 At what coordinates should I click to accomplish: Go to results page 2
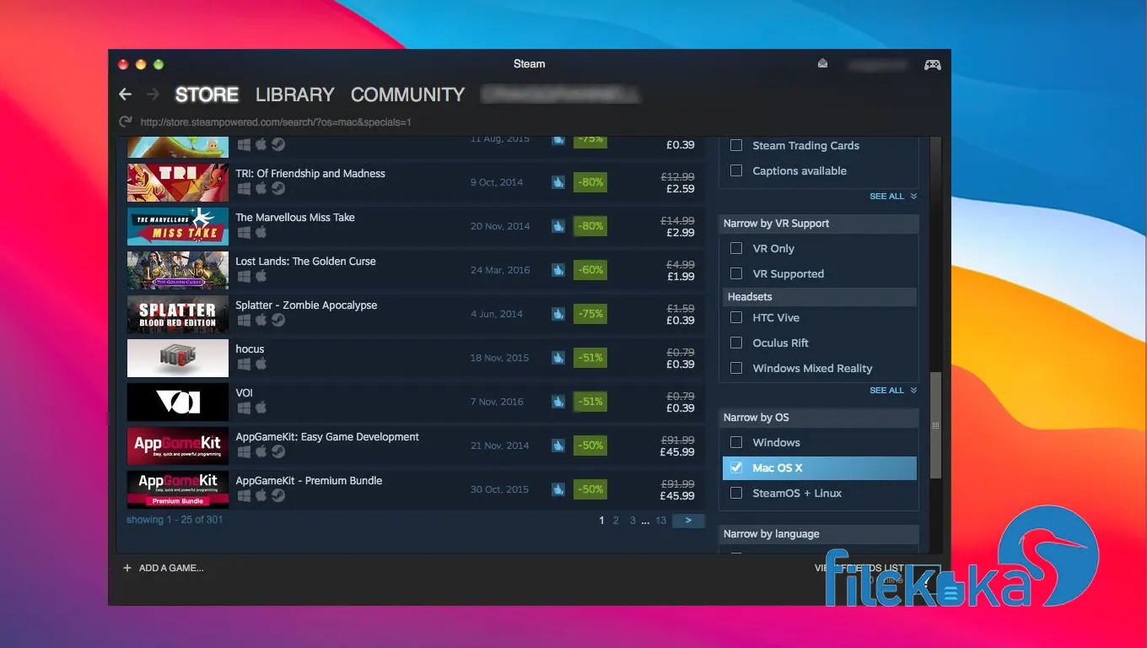(616, 521)
